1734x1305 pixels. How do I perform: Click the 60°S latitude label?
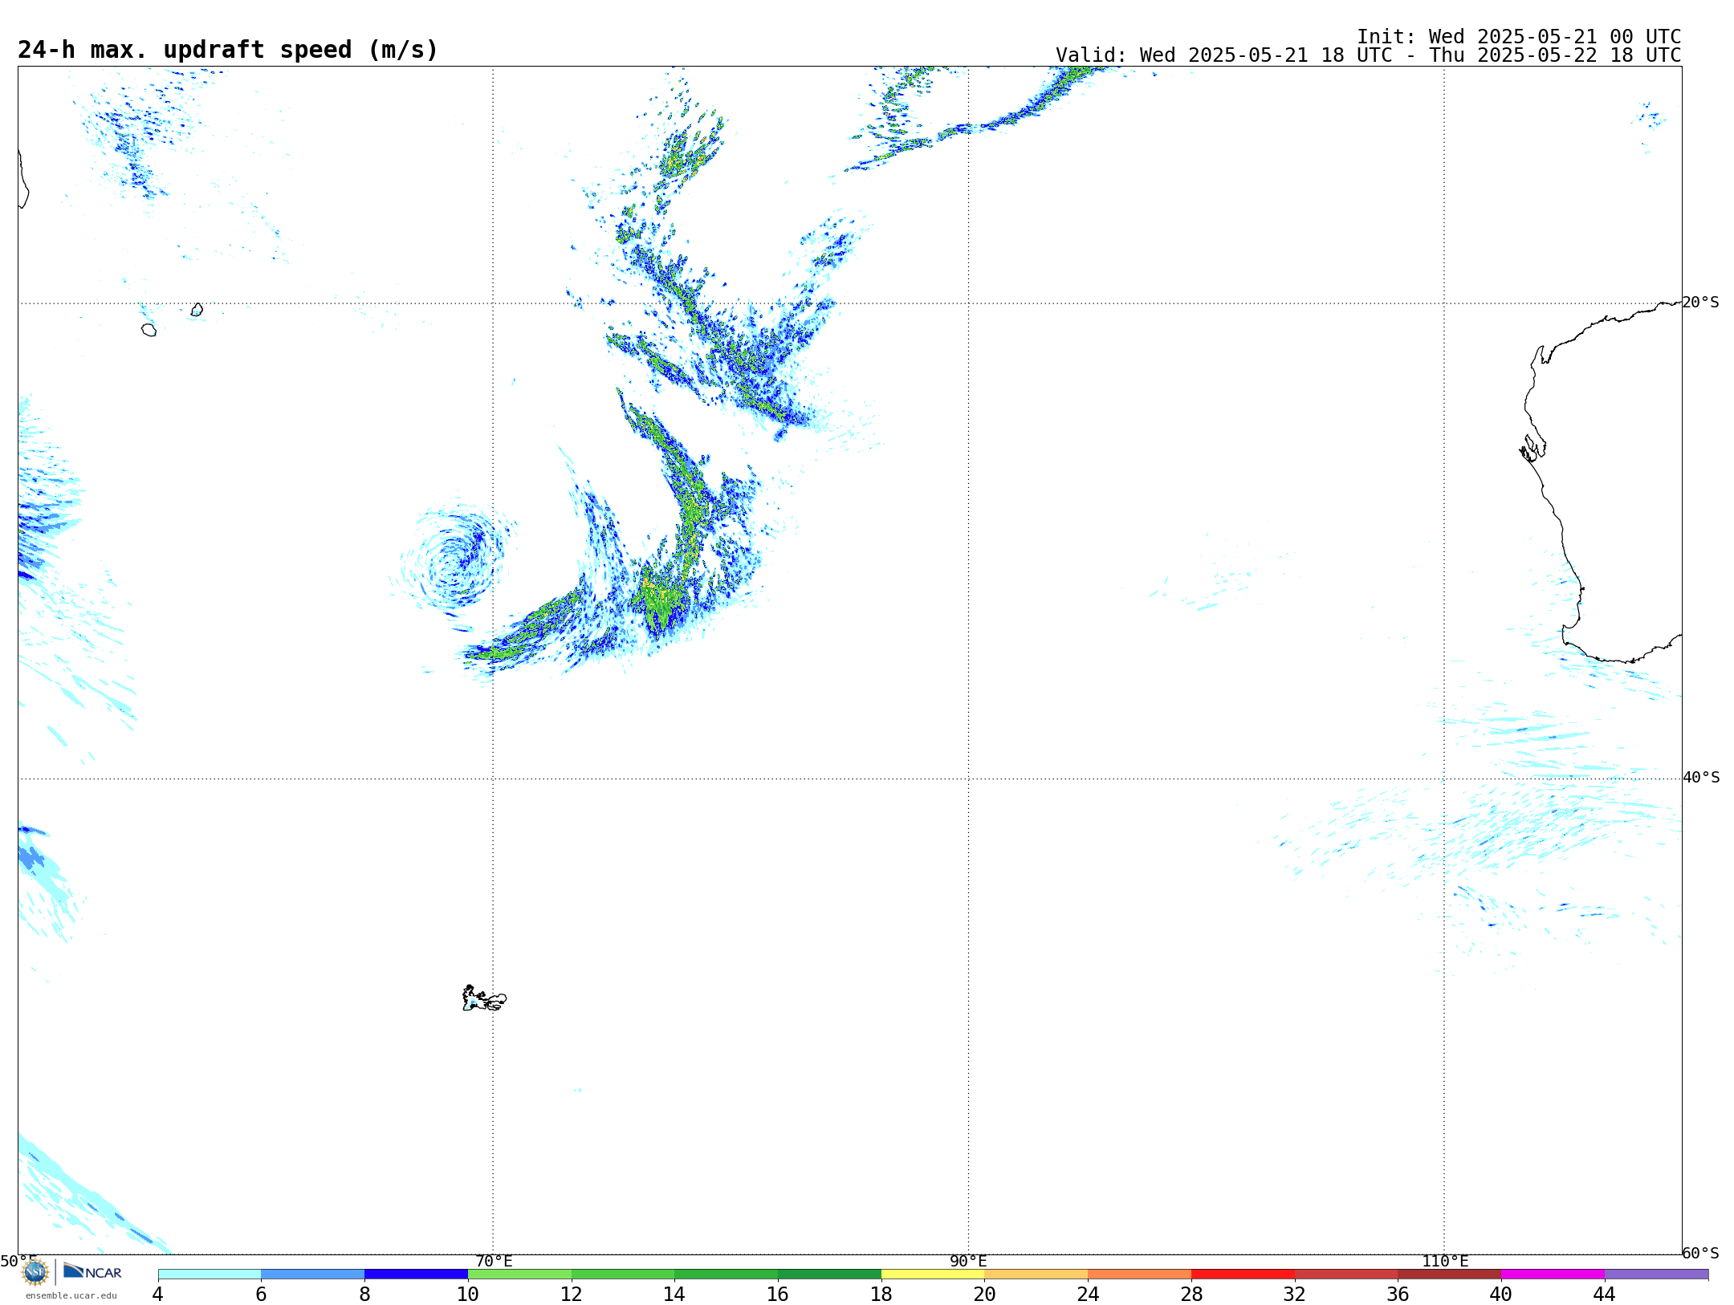1701,1253
